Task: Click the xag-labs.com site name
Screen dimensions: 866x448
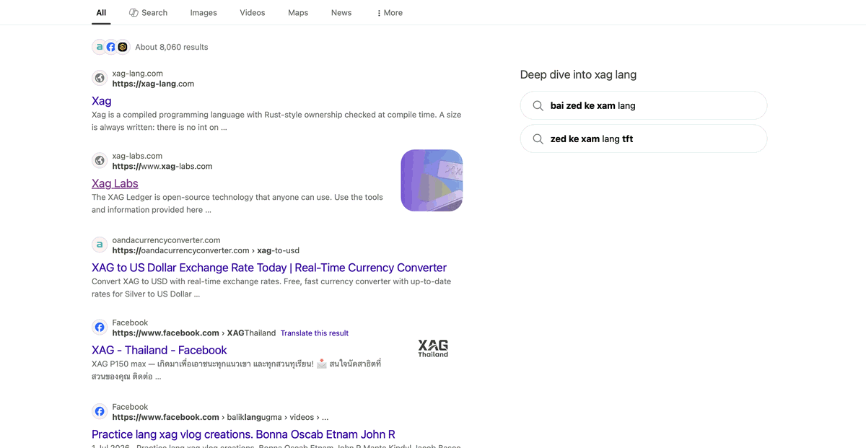Action: tap(137, 155)
